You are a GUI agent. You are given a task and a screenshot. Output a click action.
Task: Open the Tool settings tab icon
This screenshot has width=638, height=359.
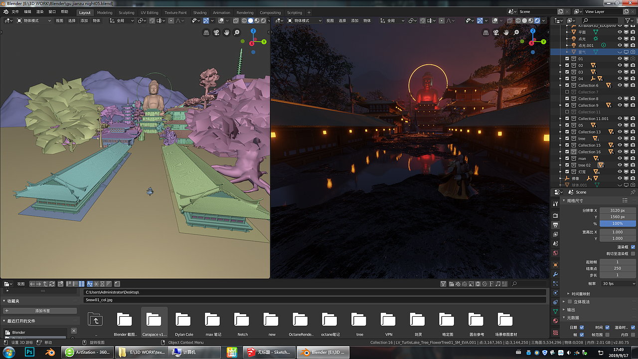(556, 204)
